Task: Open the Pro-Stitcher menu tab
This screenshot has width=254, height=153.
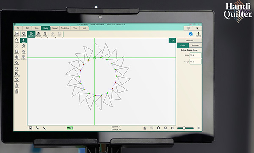Action: [x=65, y=28]
